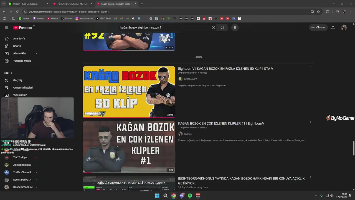Click the 50 KLİP video thumbnail
Screen dimensions: 355x200
129,92
